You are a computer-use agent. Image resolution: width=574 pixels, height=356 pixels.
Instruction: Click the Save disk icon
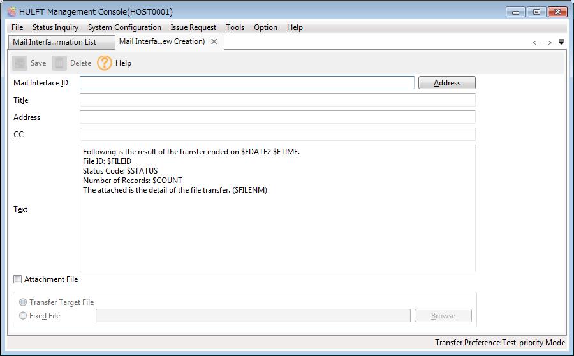point(20,63)
